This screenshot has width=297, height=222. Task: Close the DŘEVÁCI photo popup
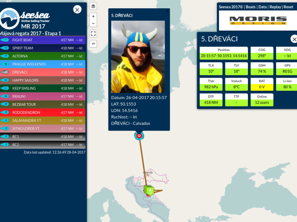pos(167,11)
